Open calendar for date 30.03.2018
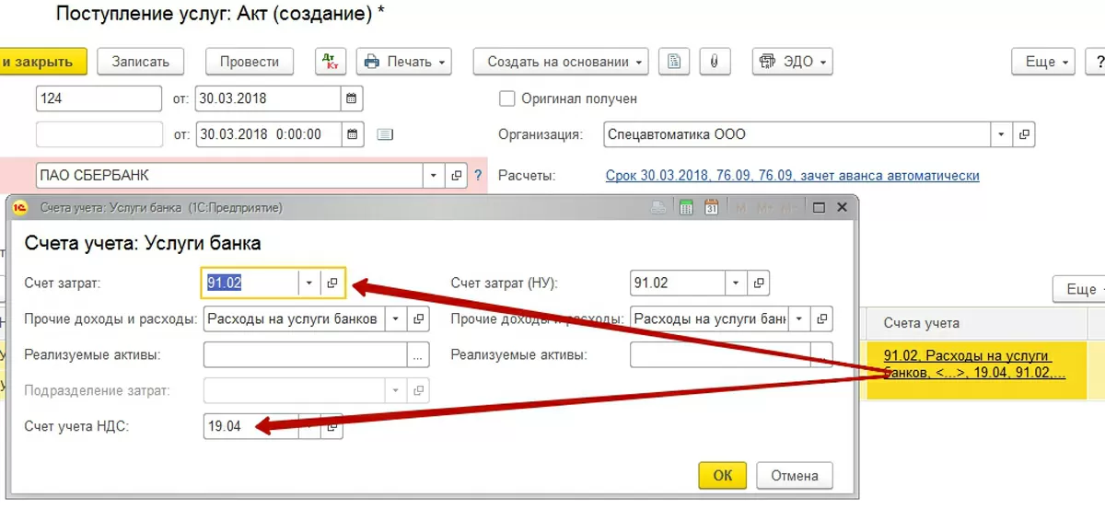 pyautogui.click(x=352, y=98)
